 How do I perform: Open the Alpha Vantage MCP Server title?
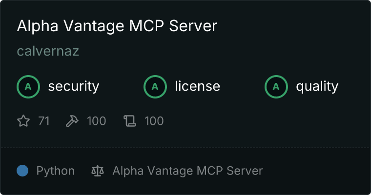point(117,26)
